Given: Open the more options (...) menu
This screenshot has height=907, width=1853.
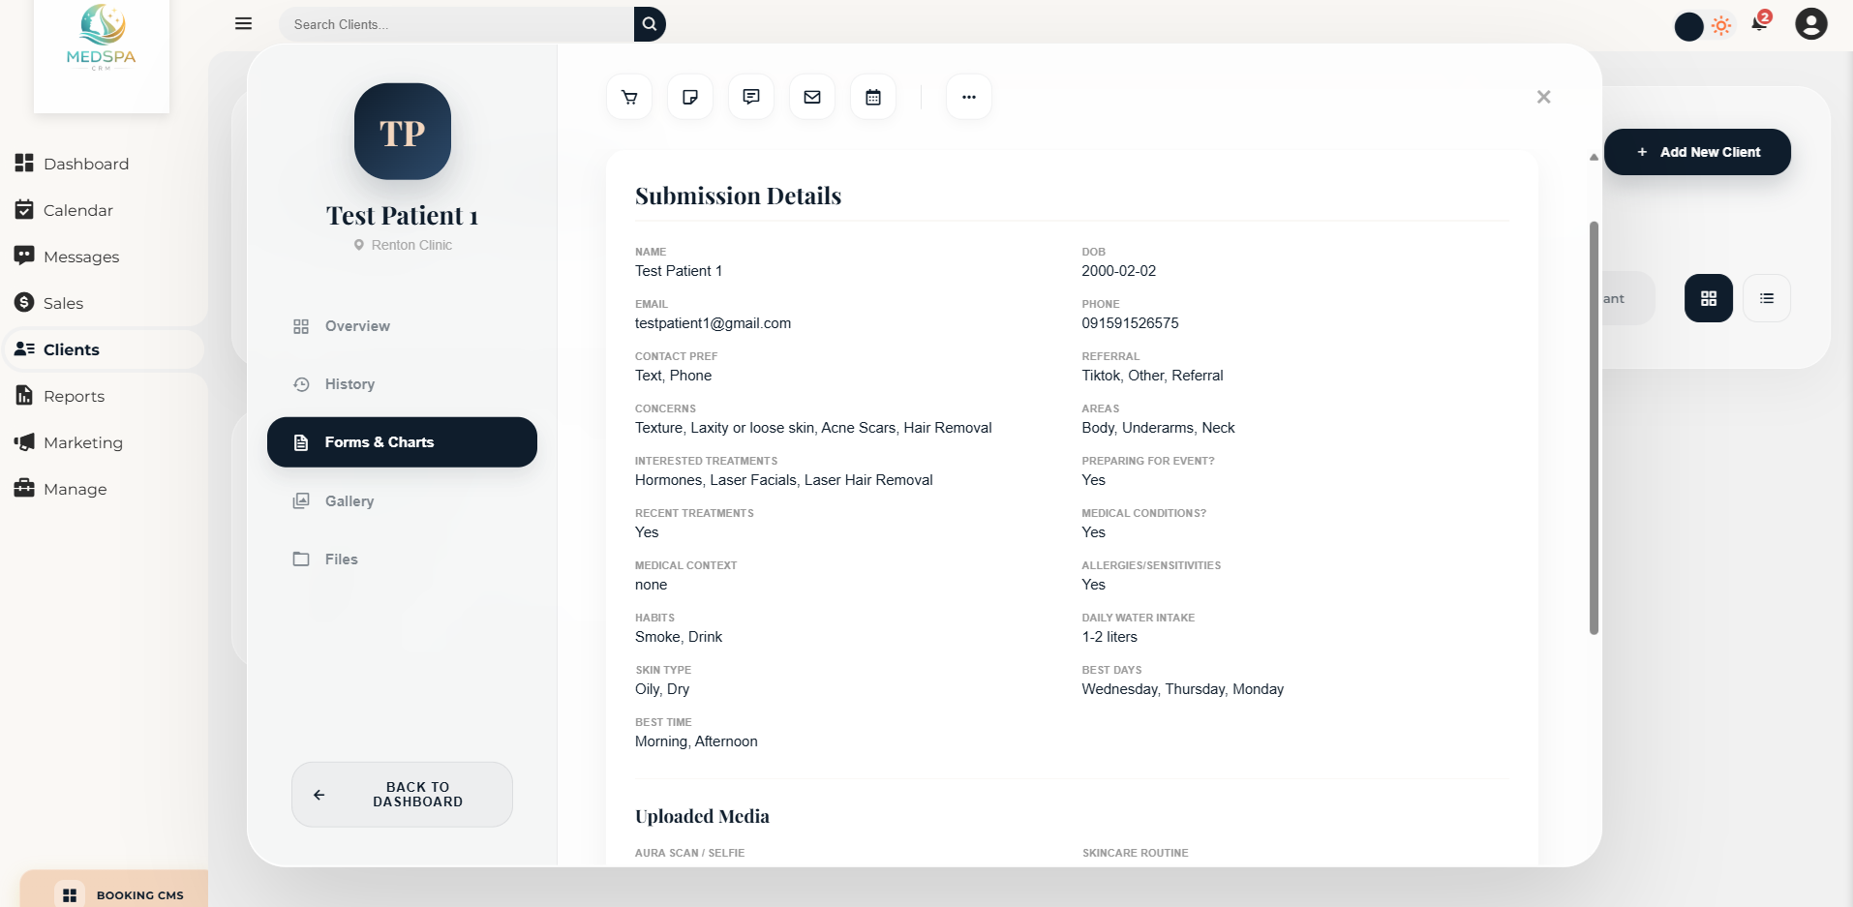Looking at the screenshot, I should (x=969, y=96).
